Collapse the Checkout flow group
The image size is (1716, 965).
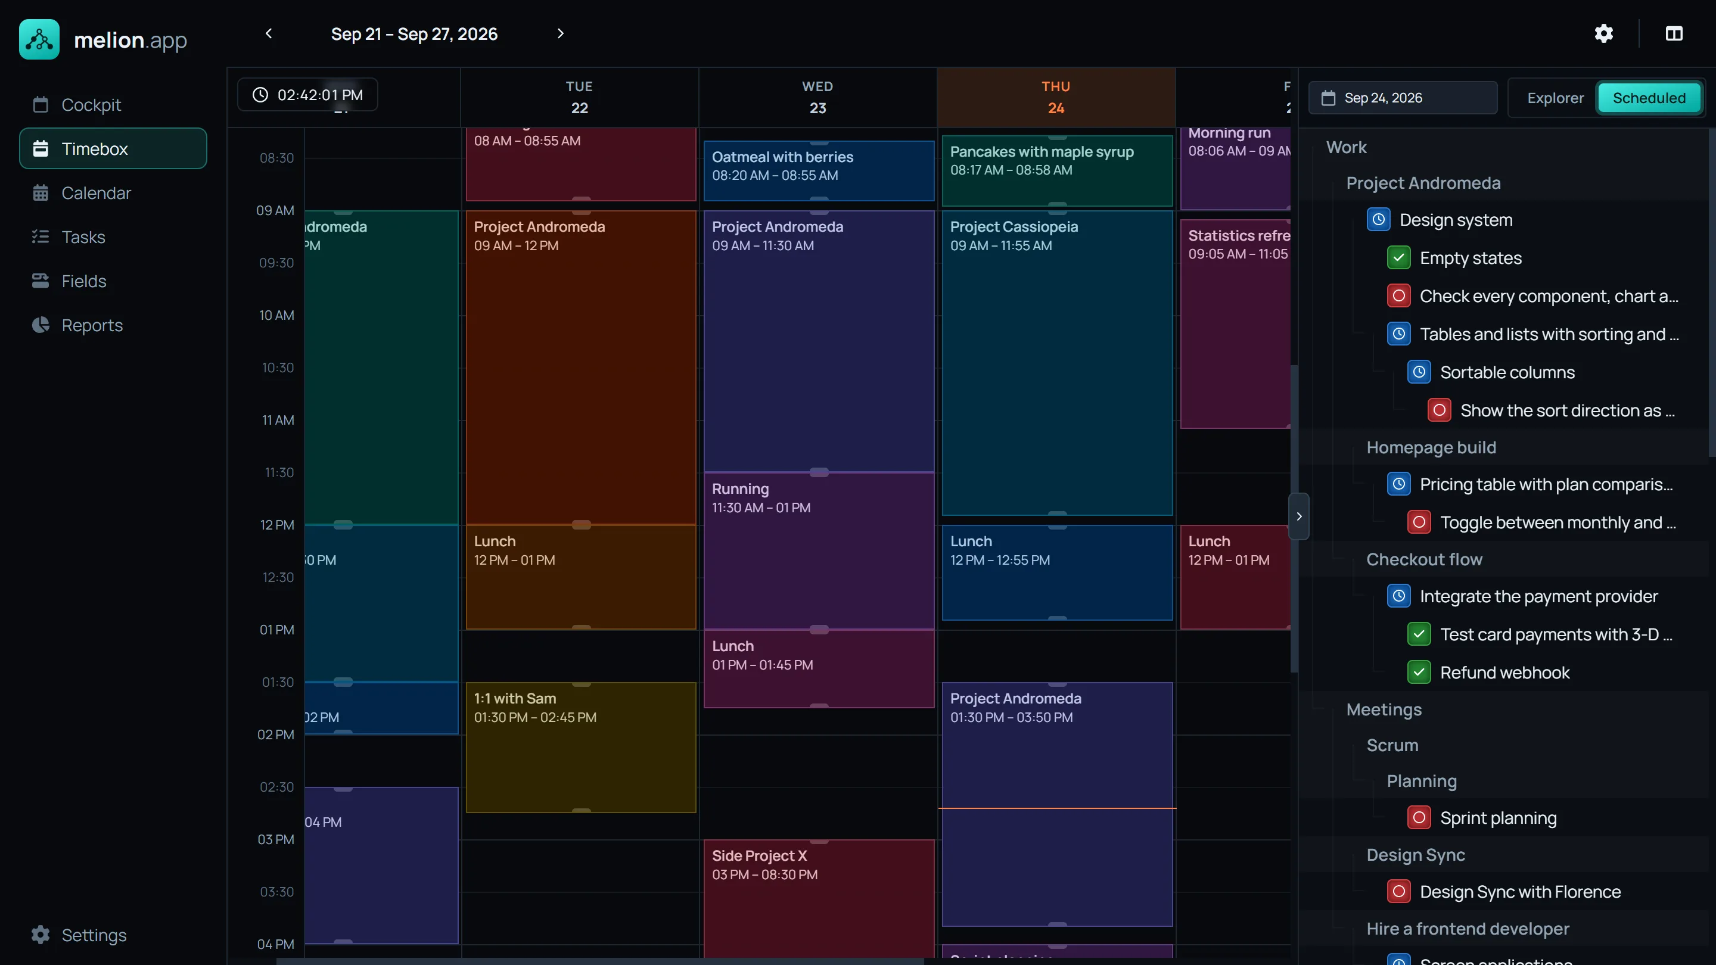point(1424,559)
